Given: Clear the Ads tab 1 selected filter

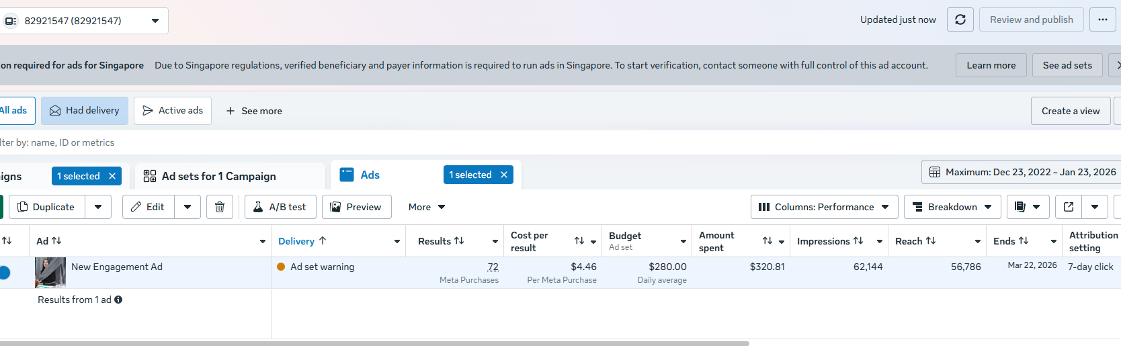Looking at the screenshot, I should click(x=504, y=175).
